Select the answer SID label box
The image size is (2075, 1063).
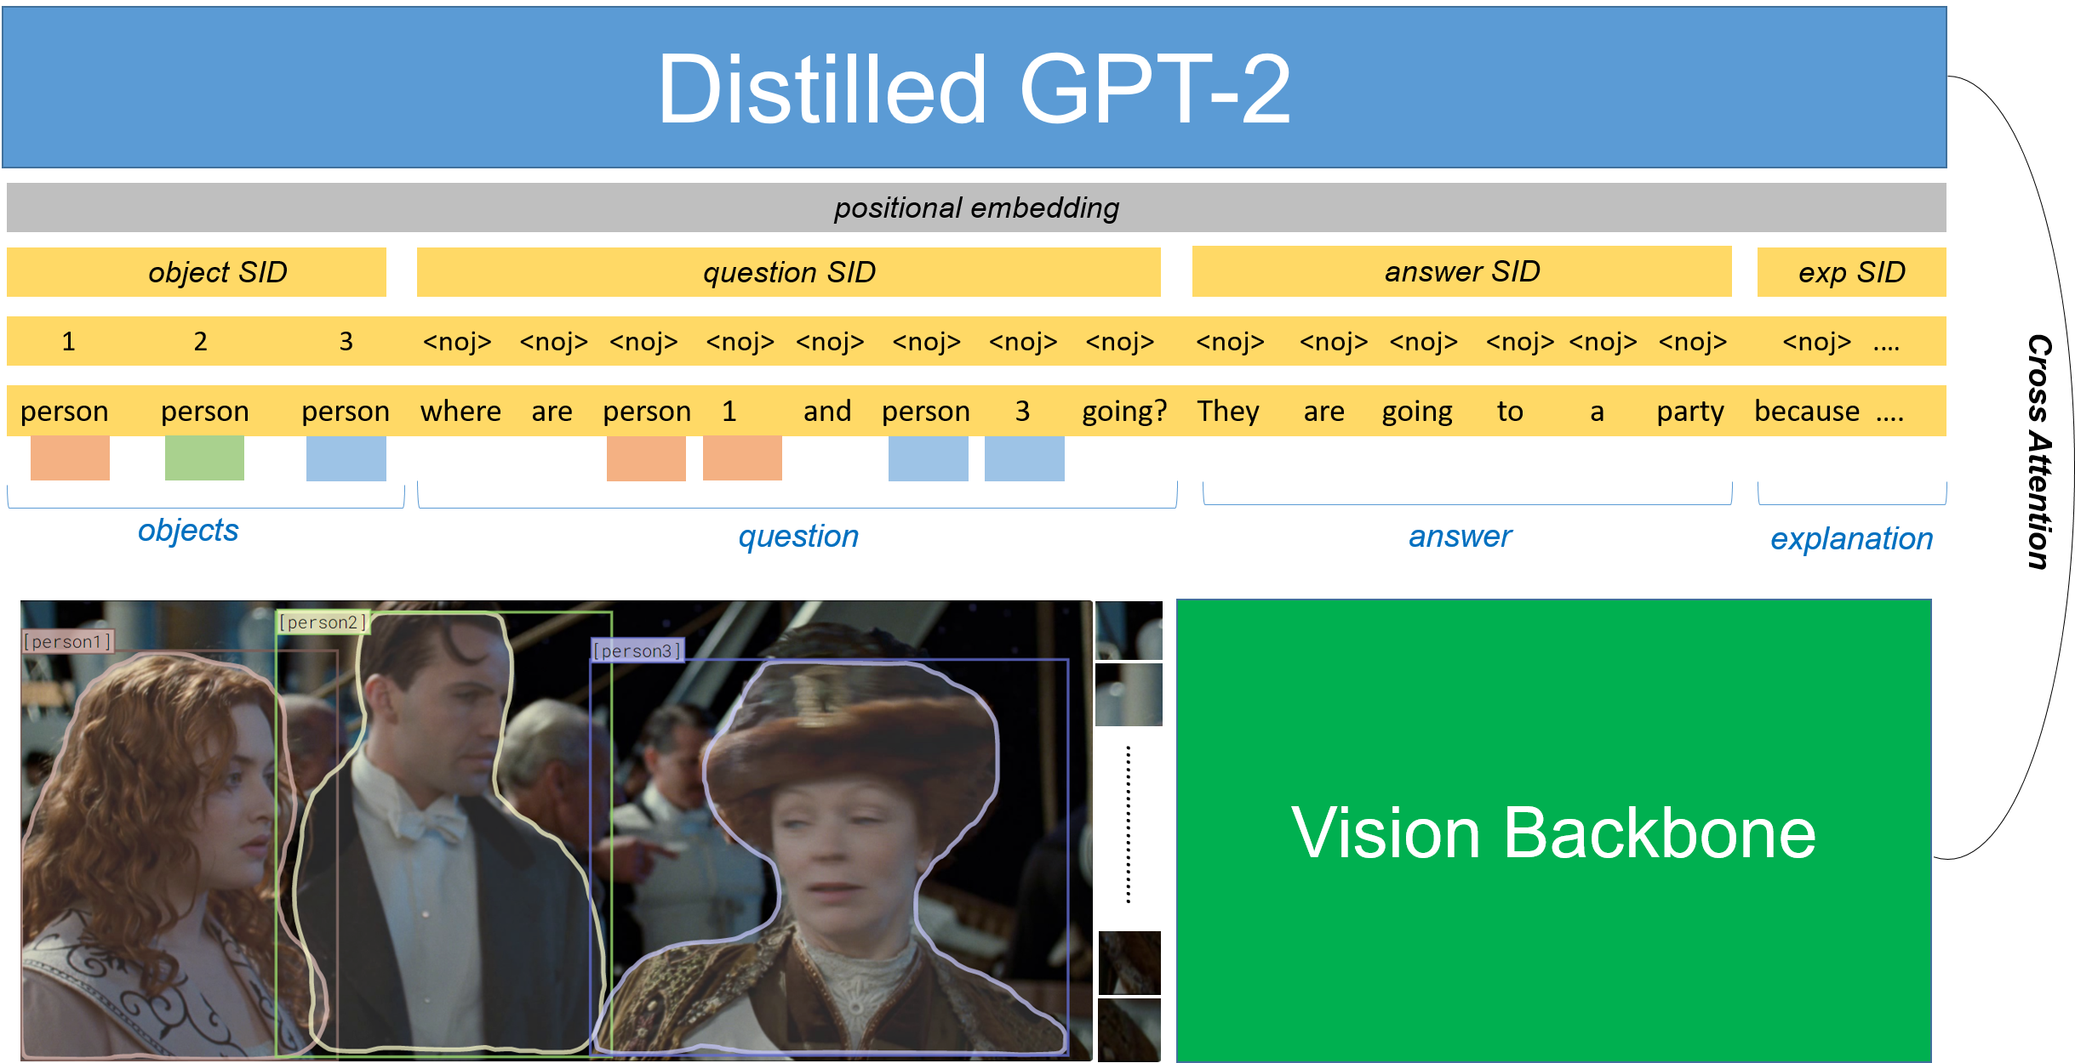1461,271
